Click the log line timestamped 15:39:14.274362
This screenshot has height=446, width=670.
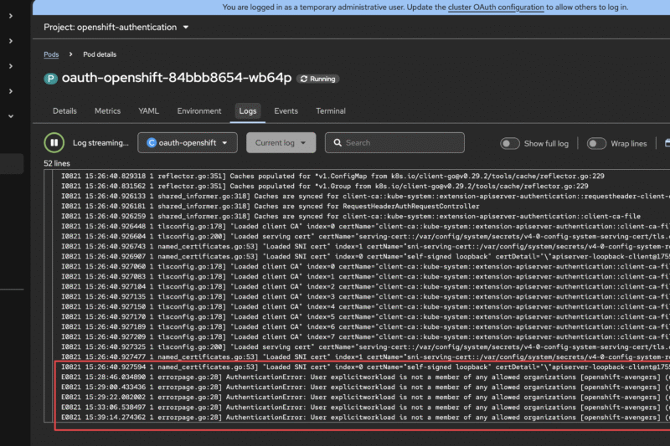pos(365,418)
